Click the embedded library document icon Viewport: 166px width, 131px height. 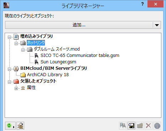(16, 37)
